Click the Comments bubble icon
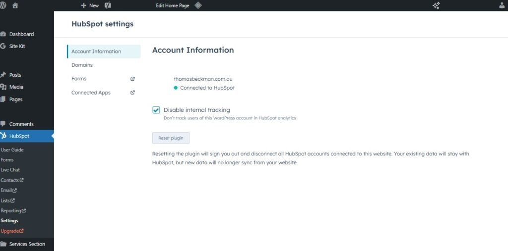This screenshot has height=251, width=508. (3, 124)
